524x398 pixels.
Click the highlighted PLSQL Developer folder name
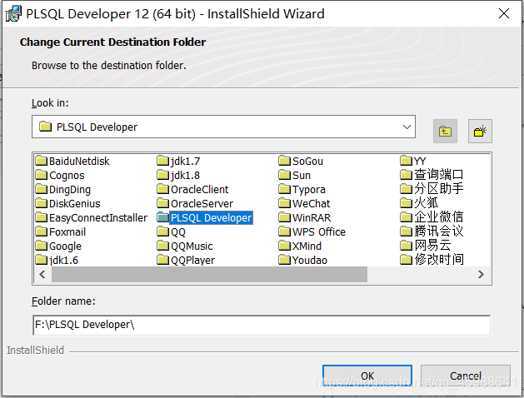pos(212,217)
